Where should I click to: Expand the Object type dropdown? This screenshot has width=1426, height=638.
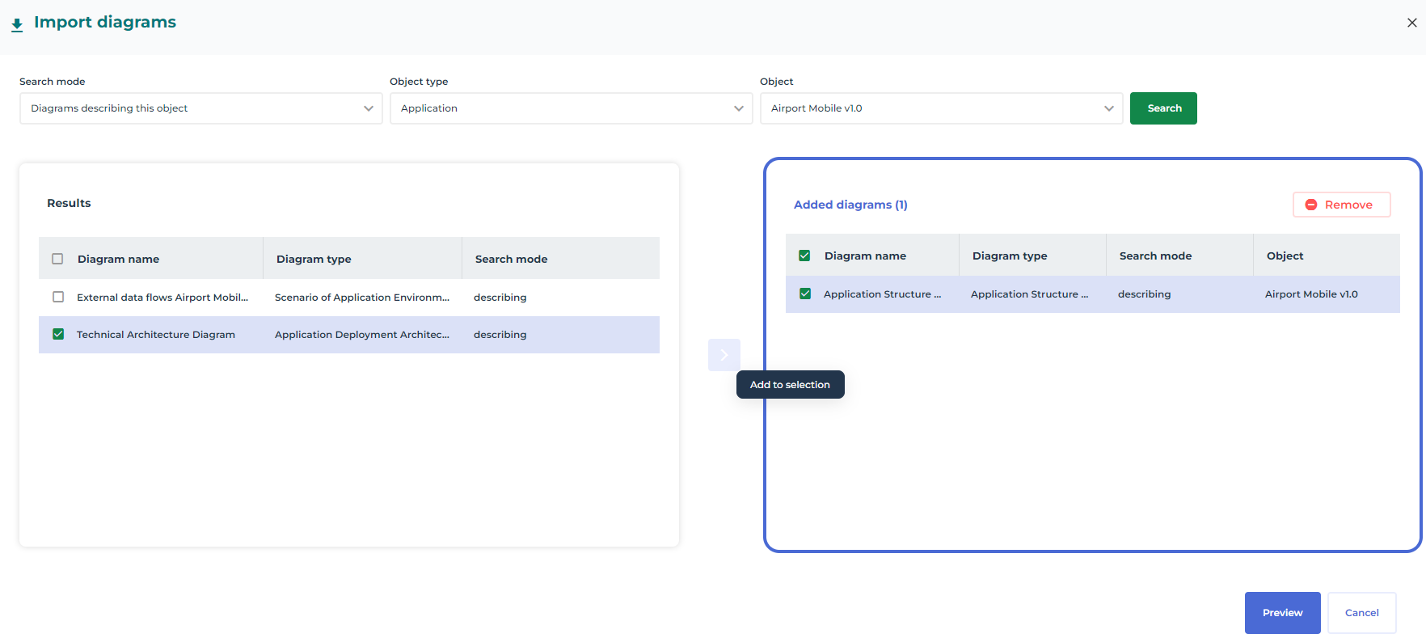click(571, 108)
